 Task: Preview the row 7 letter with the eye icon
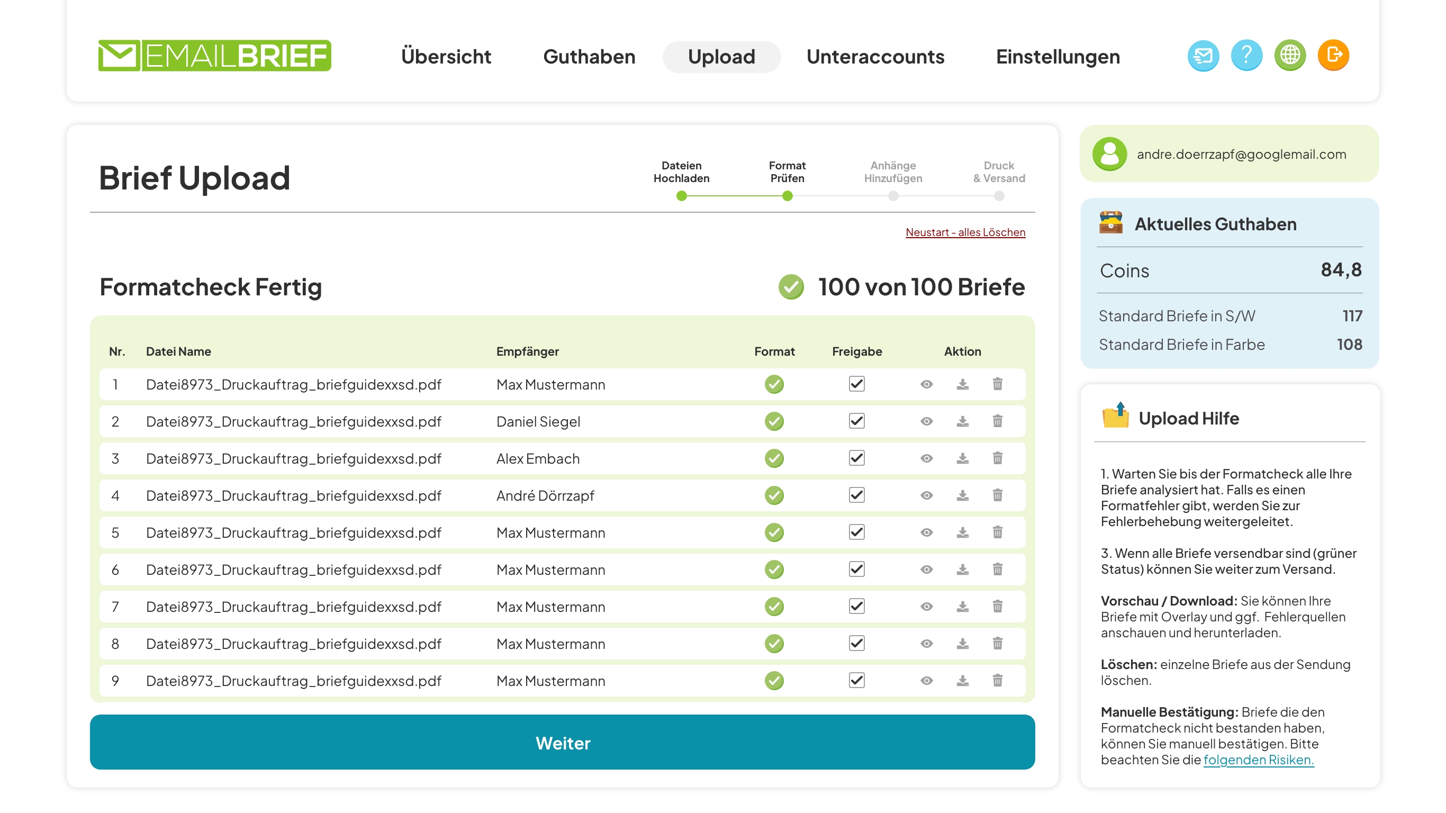click(926, 607)
